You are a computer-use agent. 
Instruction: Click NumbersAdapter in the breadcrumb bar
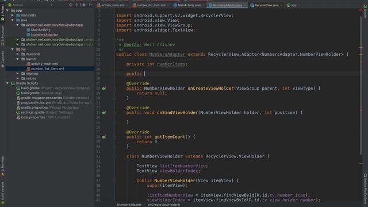tap(129, 205)
